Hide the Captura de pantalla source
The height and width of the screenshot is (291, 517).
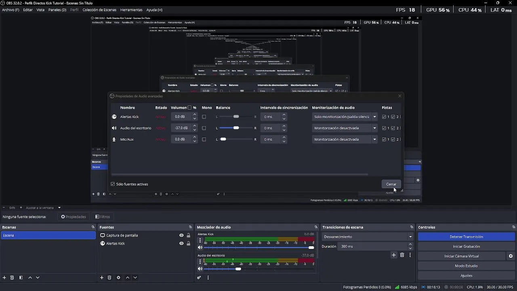181,235
